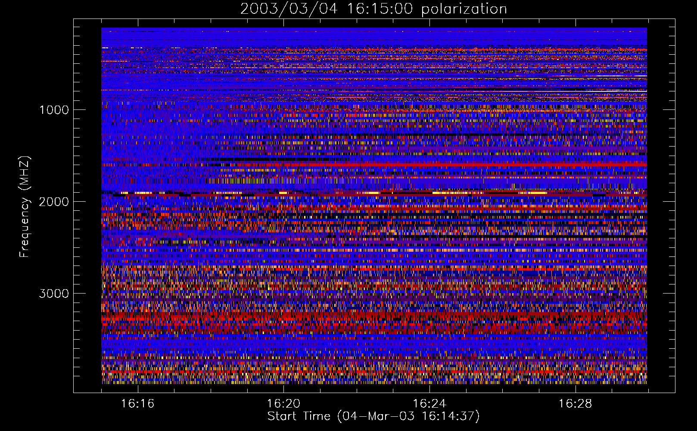Click the 1000 frequency tick label
Screen dimensions: 697x431
point(54,110)
